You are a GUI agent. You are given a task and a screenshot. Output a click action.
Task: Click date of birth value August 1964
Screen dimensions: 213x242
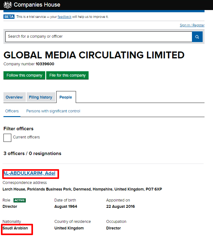(x=66, y=206)
